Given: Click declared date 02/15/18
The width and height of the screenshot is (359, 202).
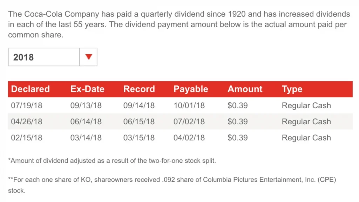Looking at the screenshot, I should [27, 138].
